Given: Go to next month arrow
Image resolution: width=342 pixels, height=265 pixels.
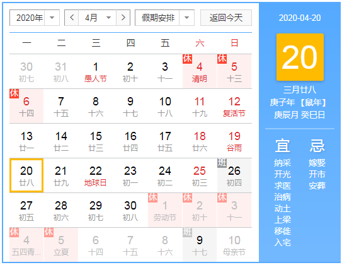Looking at the screenshot, I should tap(123, 18).
